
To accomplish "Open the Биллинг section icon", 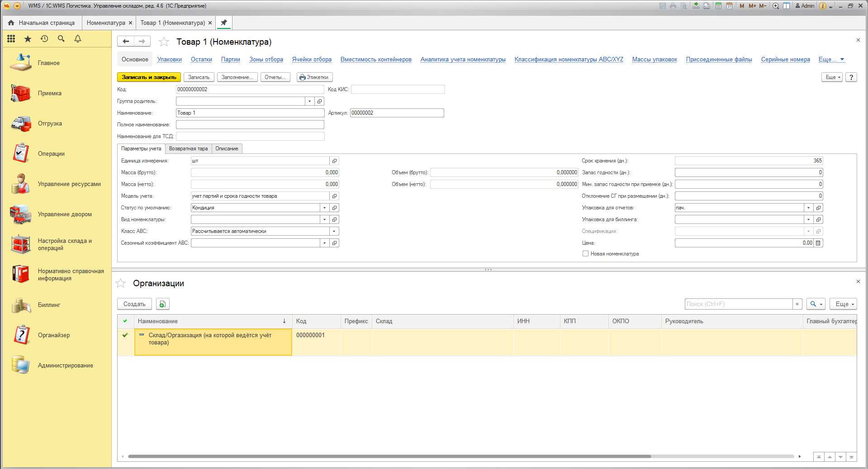I will click(x=21, y=305).
